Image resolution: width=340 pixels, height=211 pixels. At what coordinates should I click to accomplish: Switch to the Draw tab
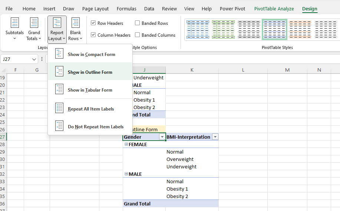click(69, 9)
